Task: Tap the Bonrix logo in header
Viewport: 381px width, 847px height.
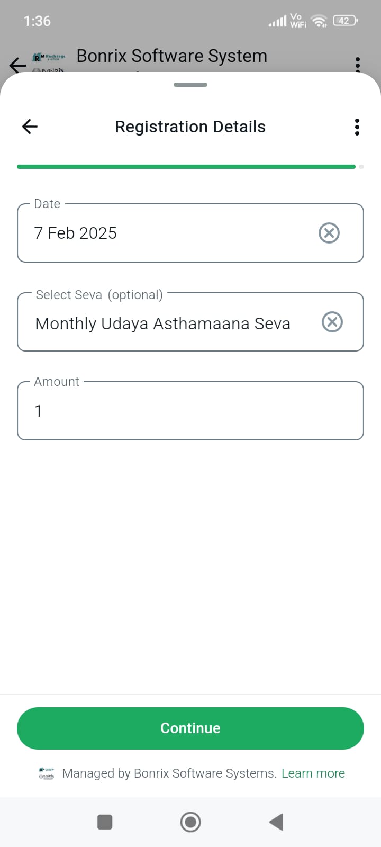Action: 49,61
